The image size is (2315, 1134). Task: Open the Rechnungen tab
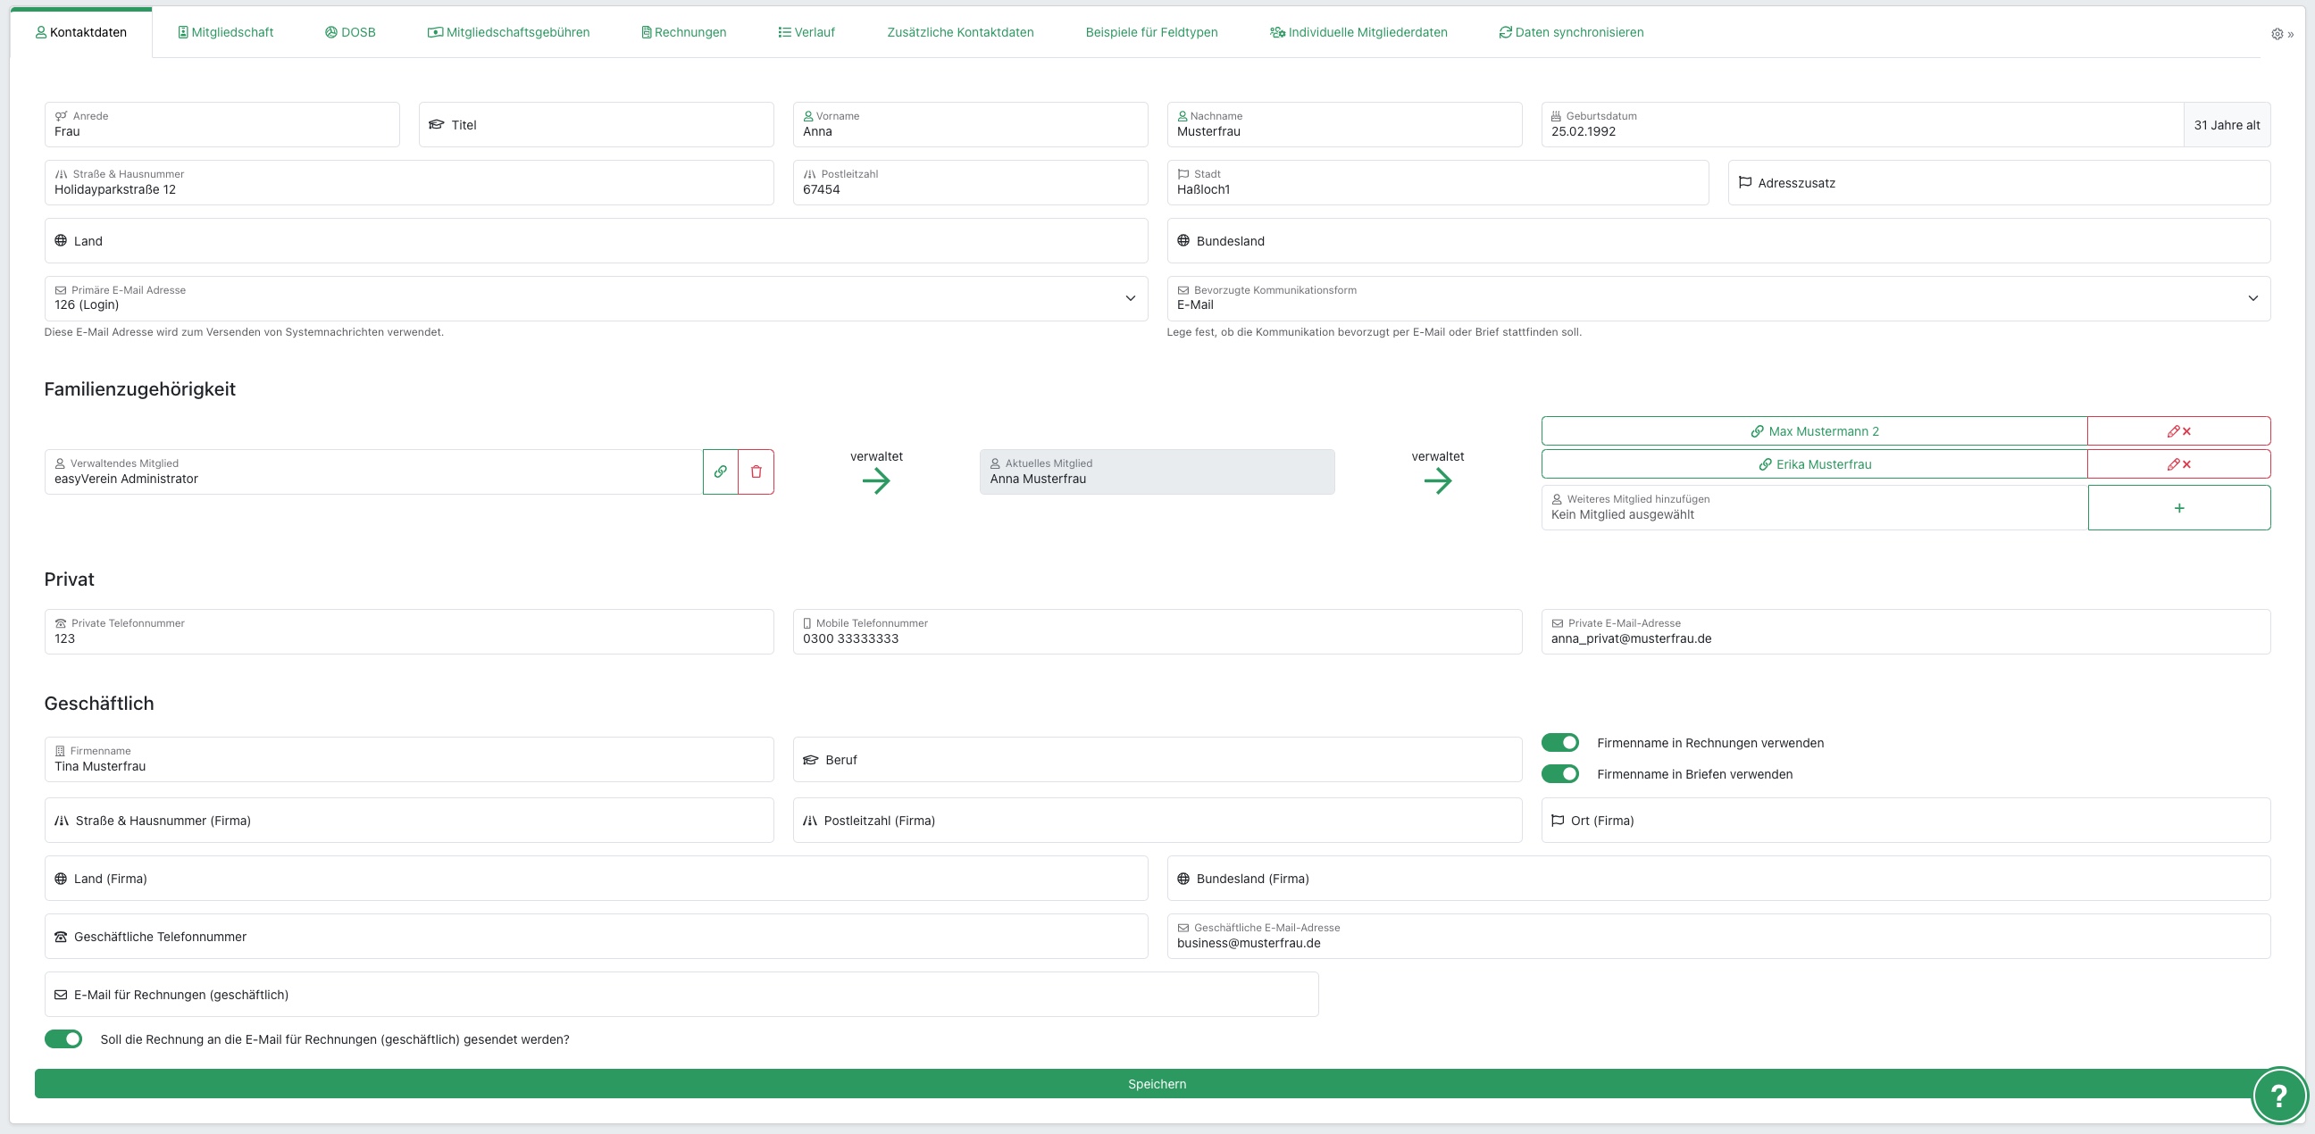pyautogui.click(x=684, y=32)
